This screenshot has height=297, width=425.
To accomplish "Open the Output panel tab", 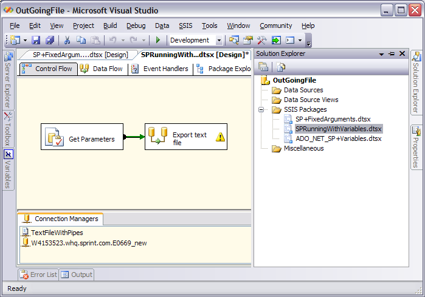I will [77, 275].
